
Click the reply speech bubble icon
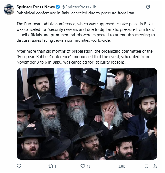pyautogui.click(x=19, y=166)
